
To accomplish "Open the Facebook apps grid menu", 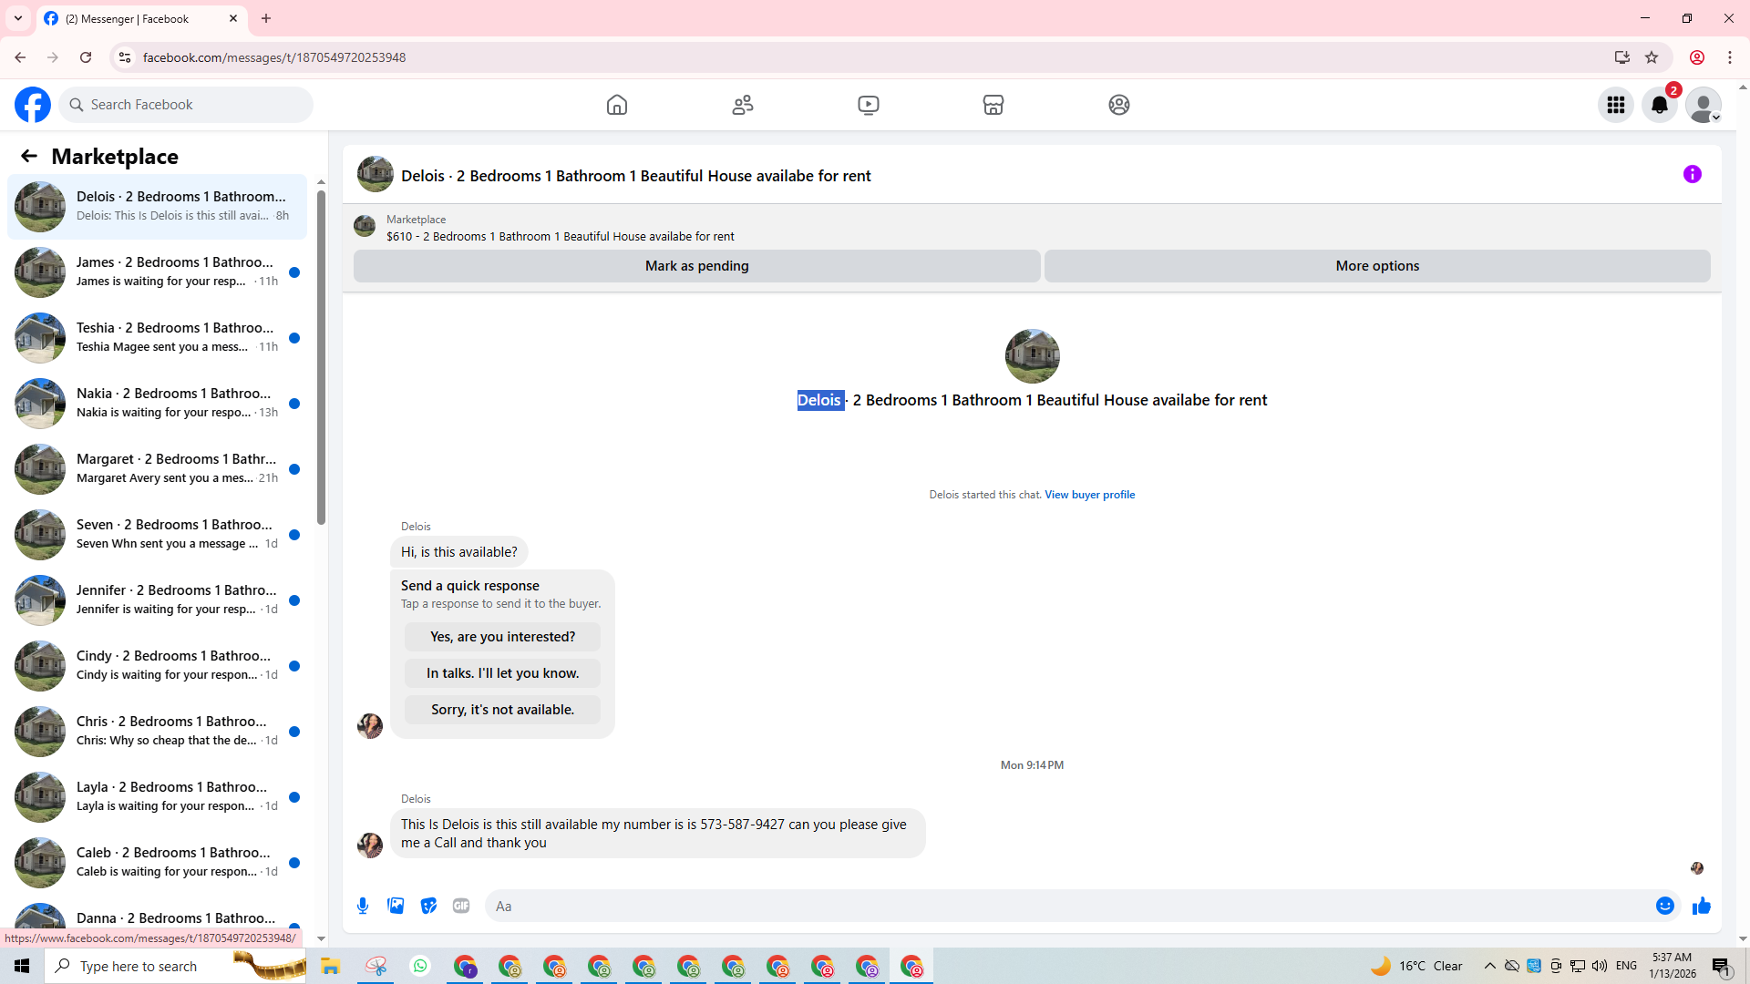I will tap(1615, 105).
